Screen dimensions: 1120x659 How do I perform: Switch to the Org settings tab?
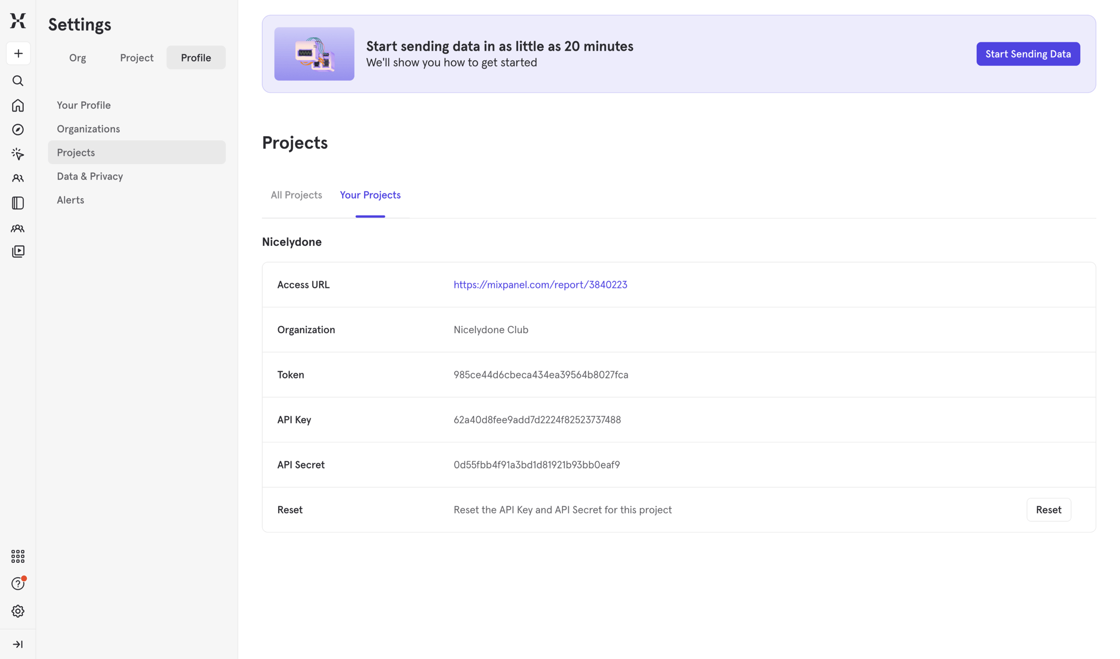(x=77, y=57)
